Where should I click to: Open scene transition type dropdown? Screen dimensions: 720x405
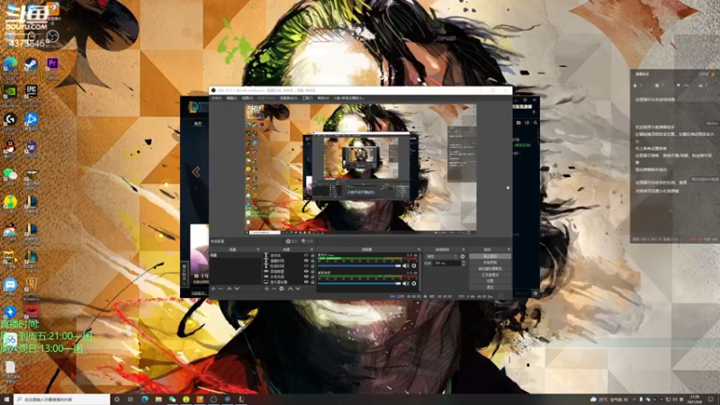(442, 256)
